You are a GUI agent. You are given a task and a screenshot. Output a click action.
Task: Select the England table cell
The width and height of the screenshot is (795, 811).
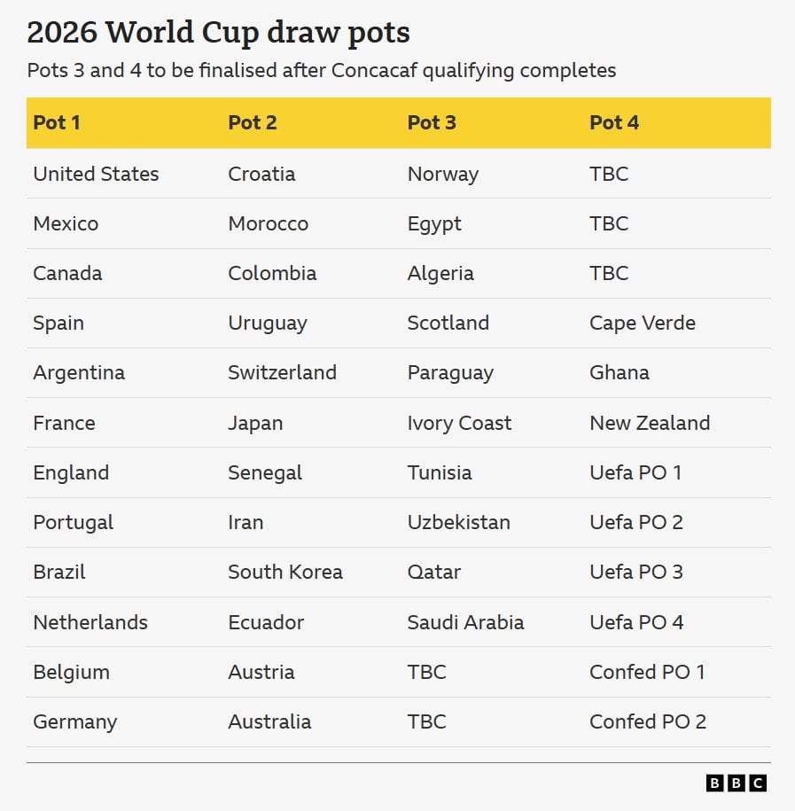click(71, 473)
